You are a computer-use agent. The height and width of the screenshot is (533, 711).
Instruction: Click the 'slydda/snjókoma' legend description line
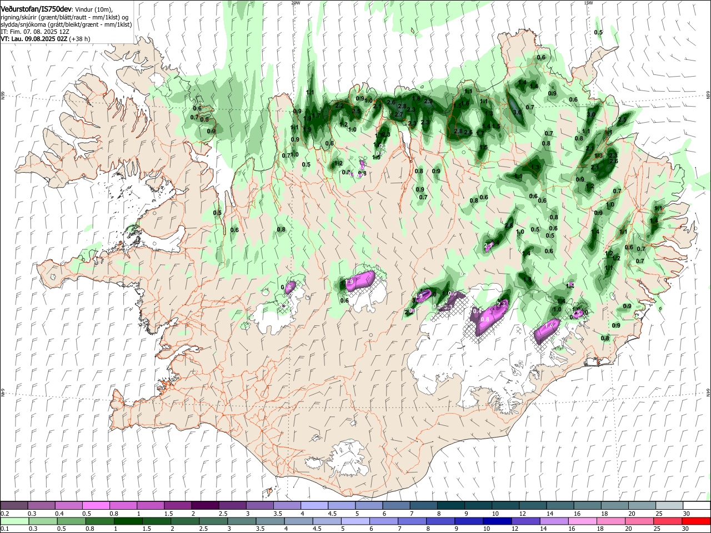pyautogui.click(x=66, y=24)
